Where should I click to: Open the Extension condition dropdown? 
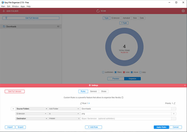32,114
